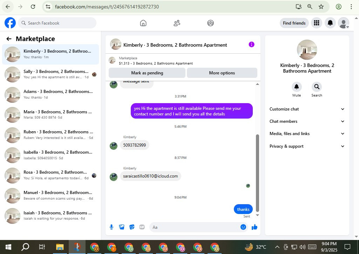The height and width of the screenshot is (254, 359).
Task: Click the Search Facebook field
Action: (57, 23)
